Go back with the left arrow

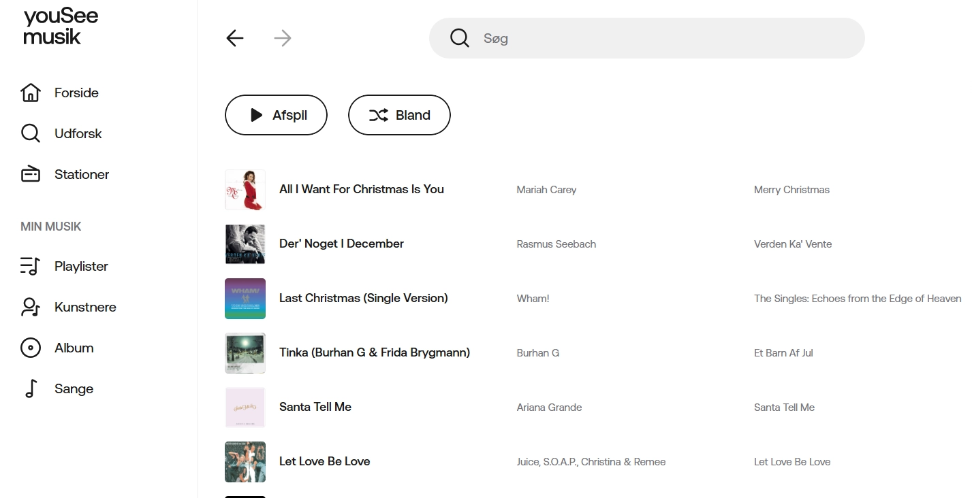coord(235,38)
